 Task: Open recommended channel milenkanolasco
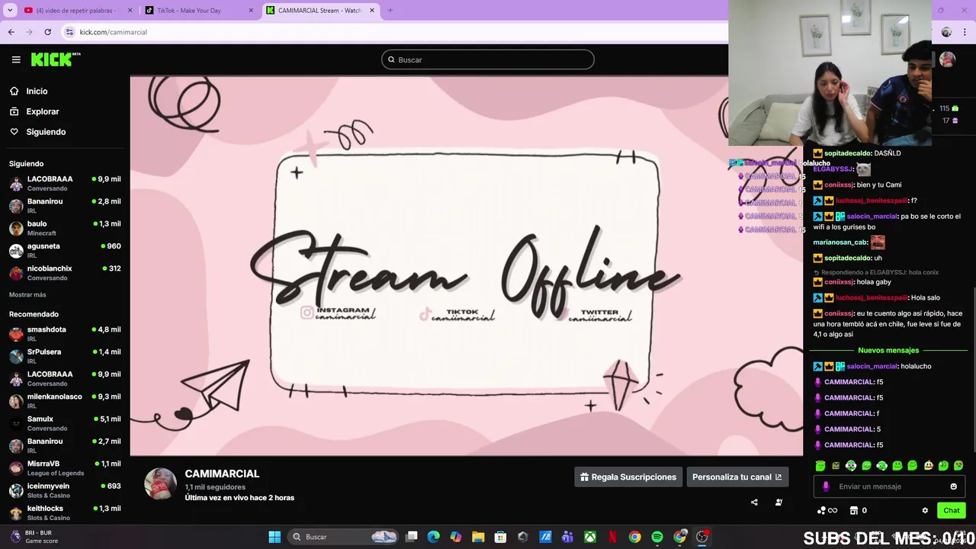pyautogui.click(x=65, y=401)
